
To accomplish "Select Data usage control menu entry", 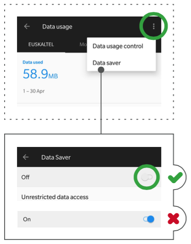I will [118, 46].
